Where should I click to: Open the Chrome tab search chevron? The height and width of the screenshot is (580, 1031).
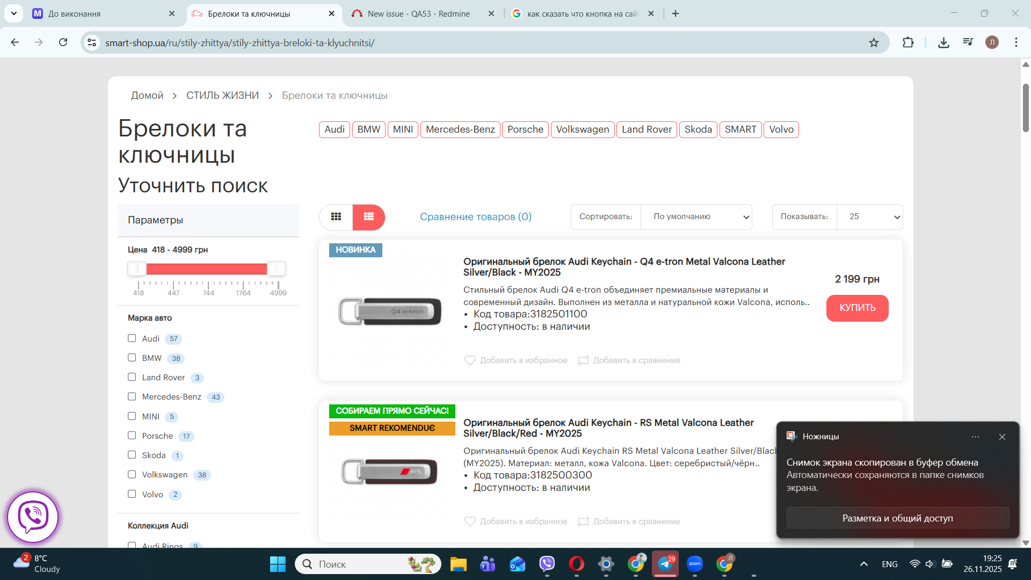(x=14, y=13)
